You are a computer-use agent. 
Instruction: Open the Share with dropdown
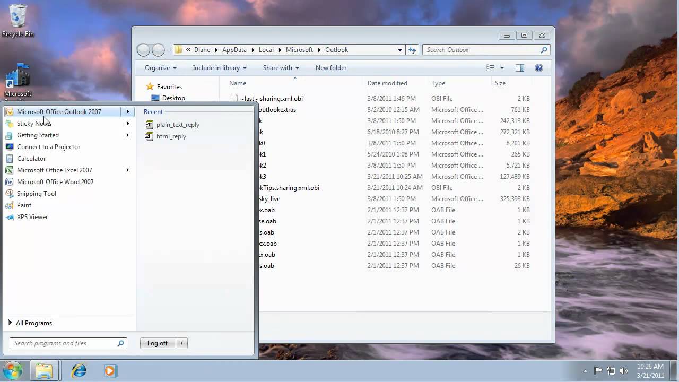click(281, 68)
